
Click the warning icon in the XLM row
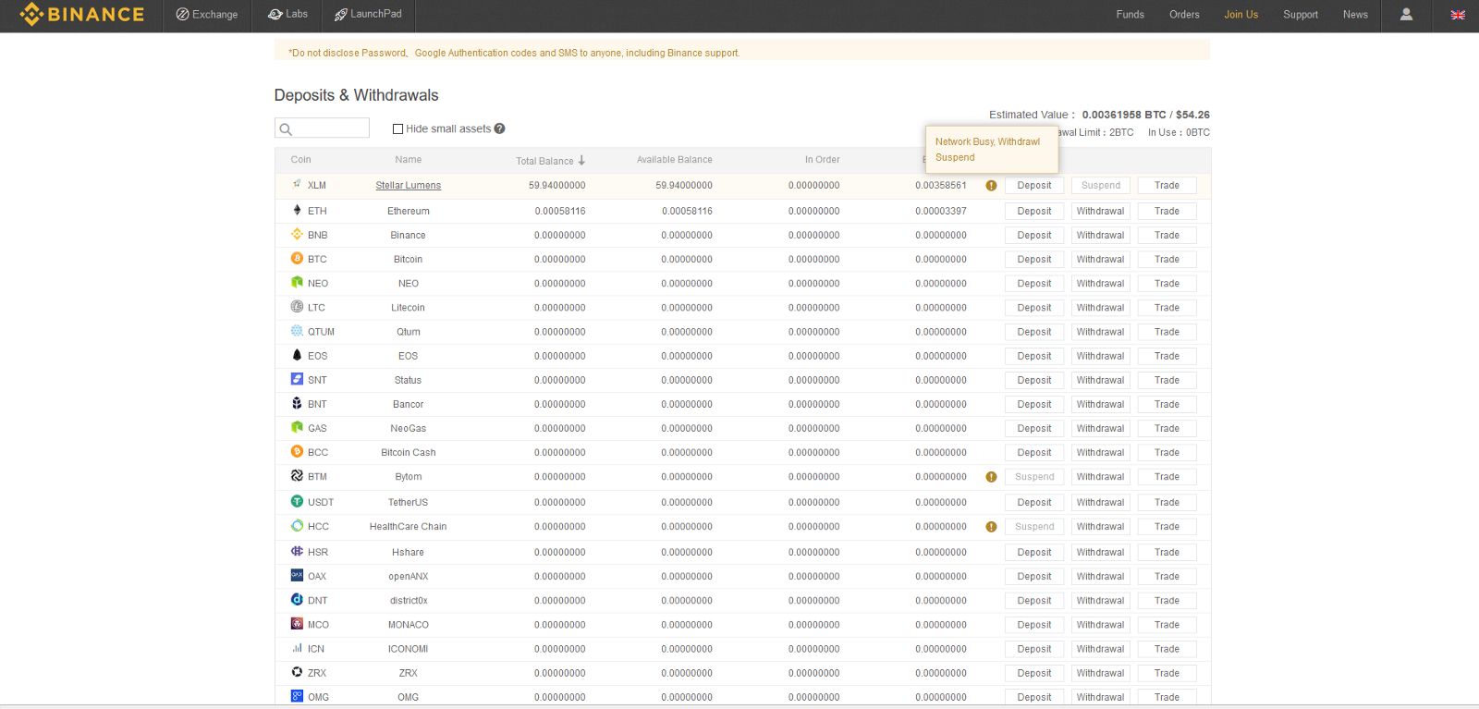tap(991, 186)
